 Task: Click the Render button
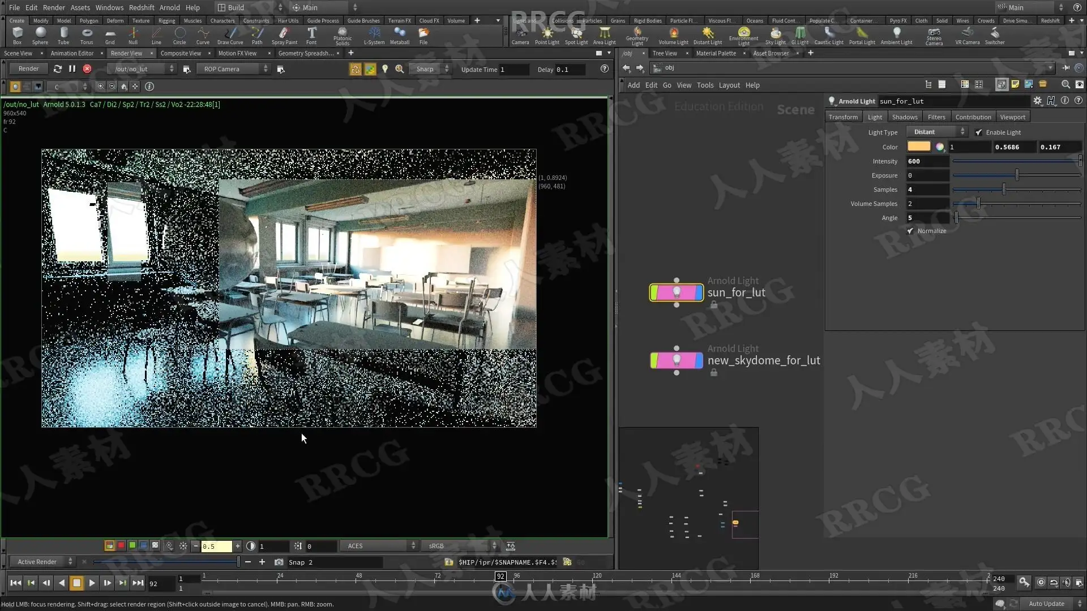click(x=28, y=69)
